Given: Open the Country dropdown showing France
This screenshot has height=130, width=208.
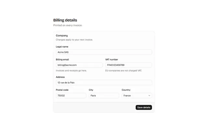Looking at the screenshot, I should point(137,96).
